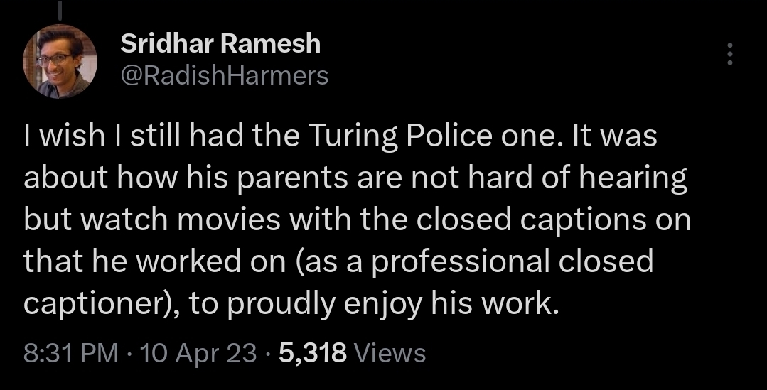Open the Sridhar Ramesh display name link
The width and height of the screenshot is (767, 390).
click(220, 45)
